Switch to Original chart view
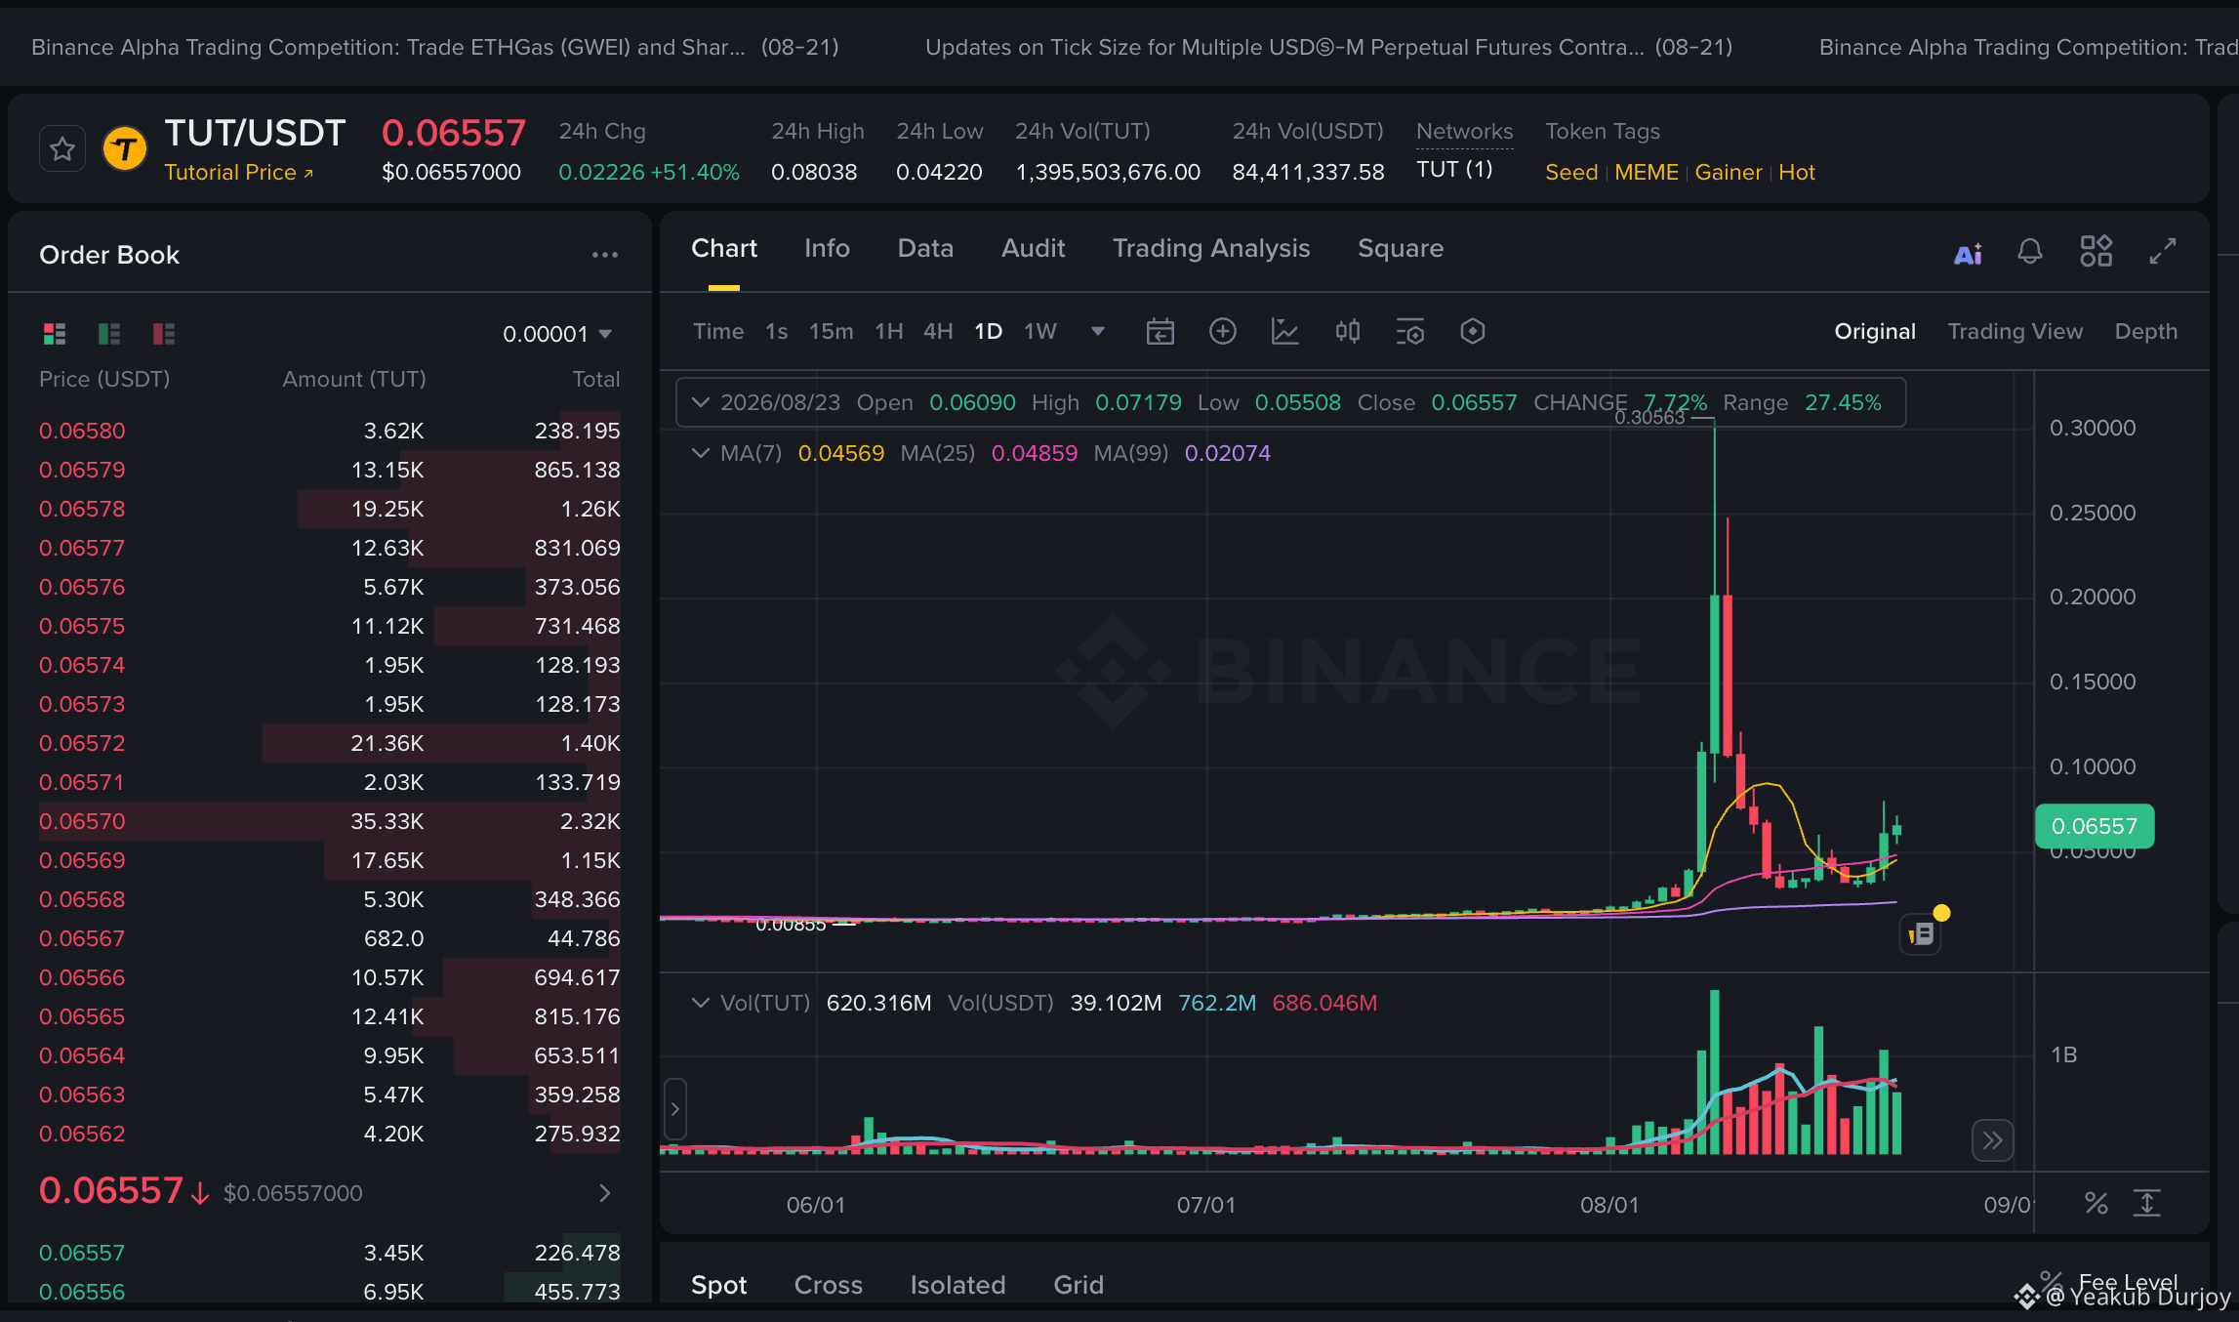Viewport: 2239px width, 1322px height. [x=1875, y=332]
